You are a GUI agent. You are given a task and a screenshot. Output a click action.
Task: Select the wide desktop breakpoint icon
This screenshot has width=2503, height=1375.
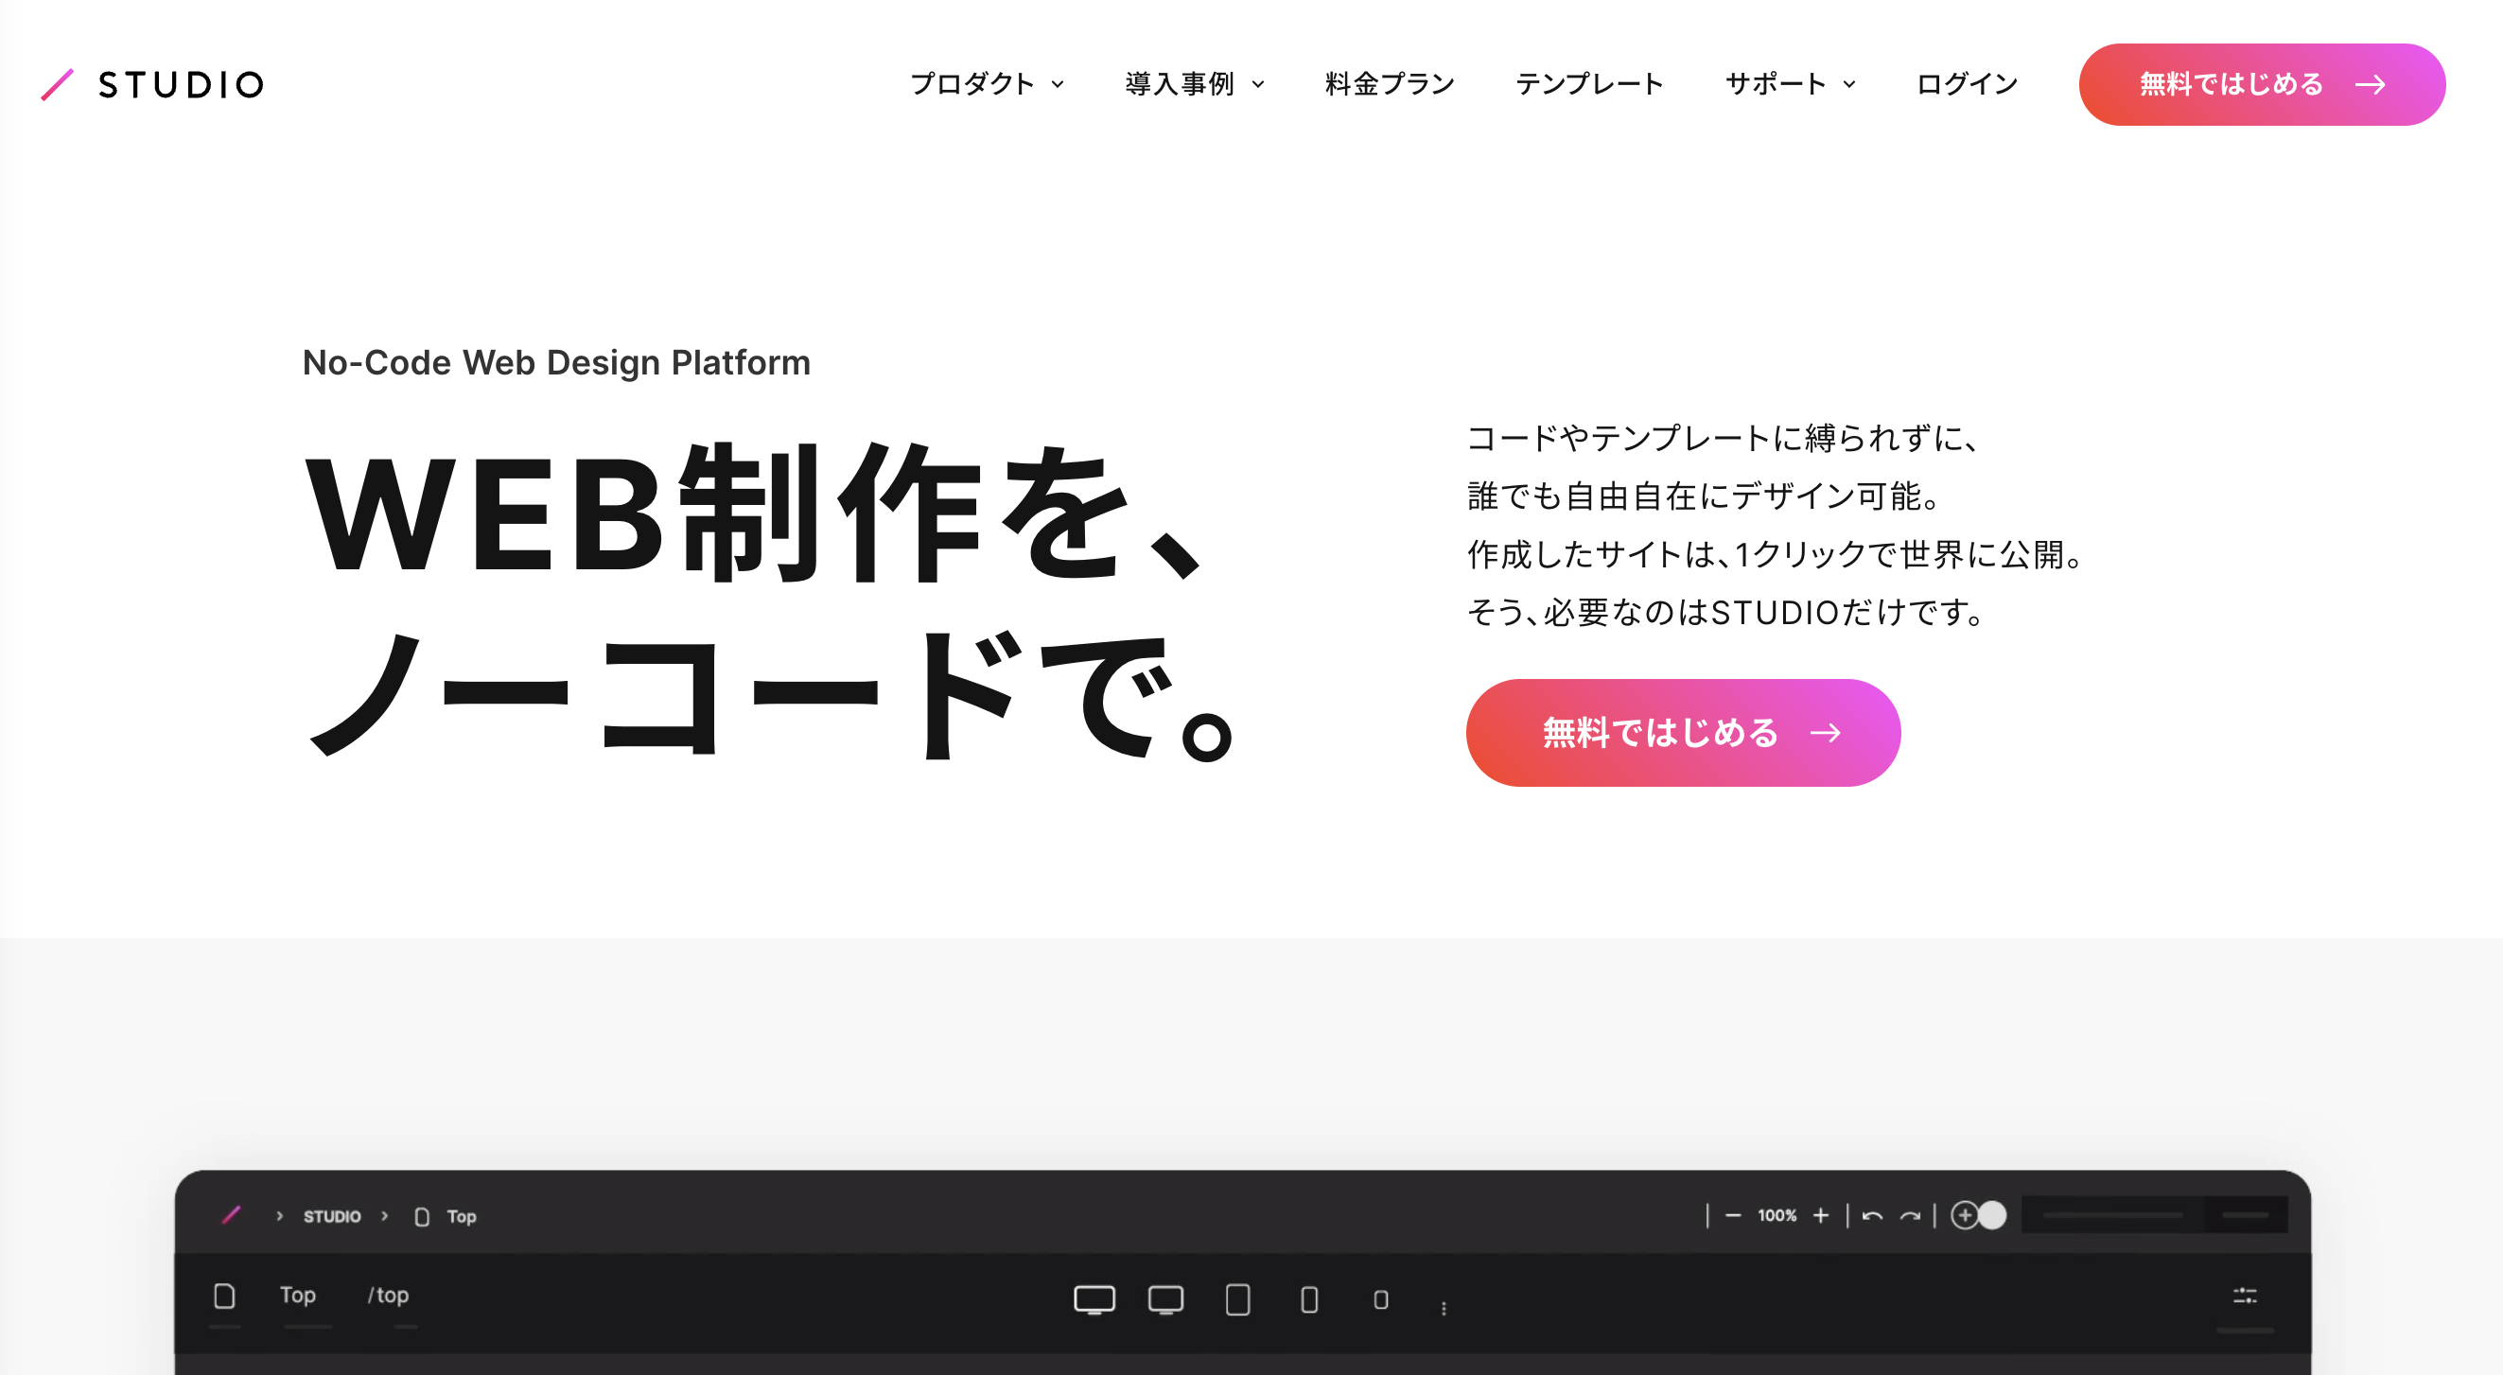tap(1094, 1298)
